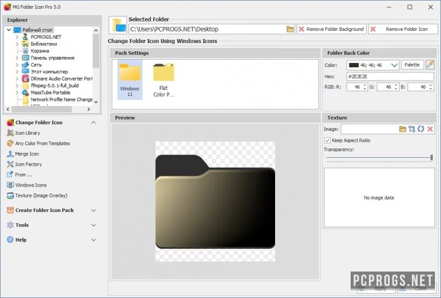This screenshot has height=298, width=441.
Task: Increase the red R value
Action: tap(365, 85)
